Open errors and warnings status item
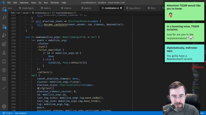 tap(7, 113)
